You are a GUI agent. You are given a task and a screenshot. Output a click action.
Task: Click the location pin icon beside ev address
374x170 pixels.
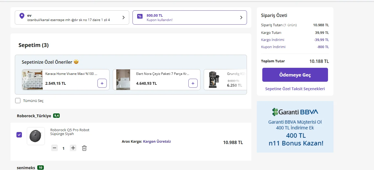tap(22, 16)
